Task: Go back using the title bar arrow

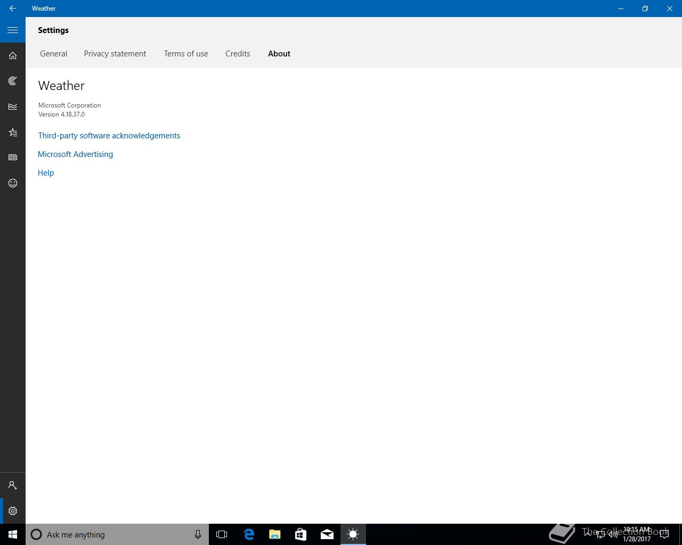Action: pos(12,9)
